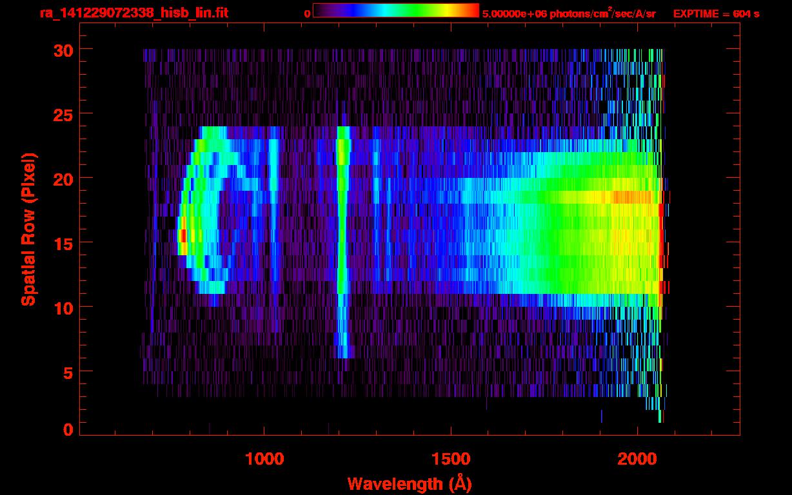Click the 1000 wavelength tick label

coord(264,459)
